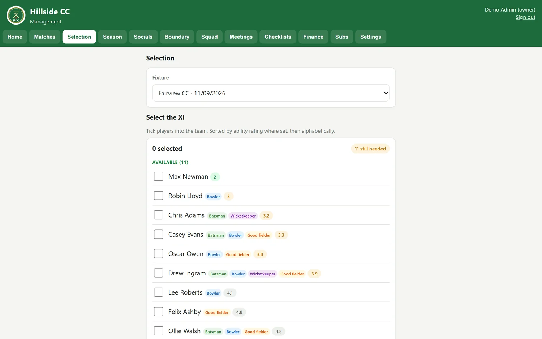This screenshot has height=339, width=542.
Task: Click Drew Ingram's Batsman tag
Action: pos(219,274)
